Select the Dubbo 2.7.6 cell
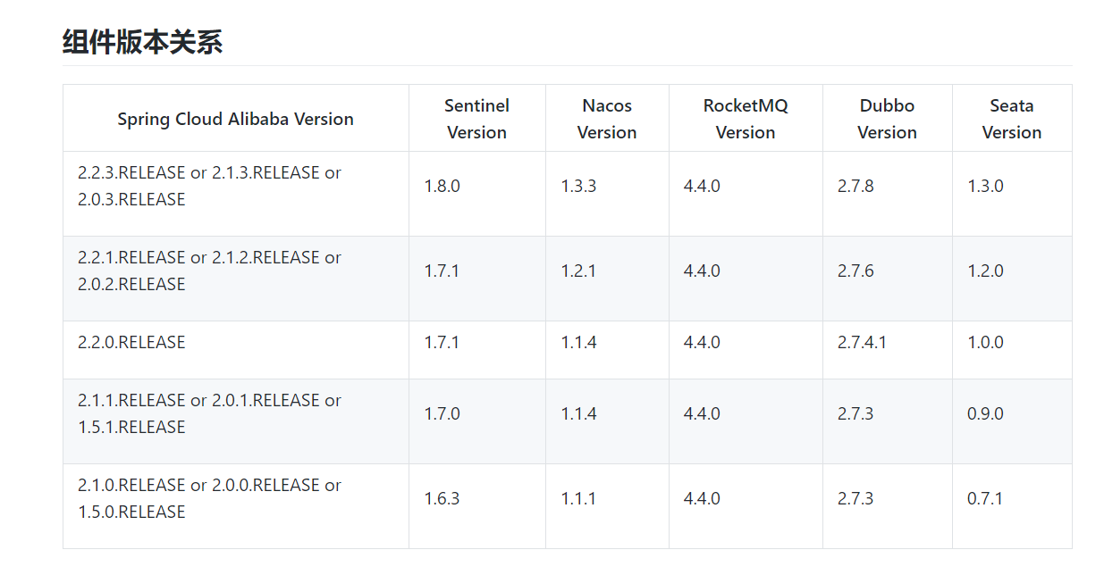1104x575 pixels. [x=855, y=271]
